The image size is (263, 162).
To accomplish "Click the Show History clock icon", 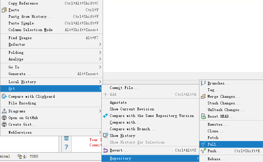I will coord(105,135).
